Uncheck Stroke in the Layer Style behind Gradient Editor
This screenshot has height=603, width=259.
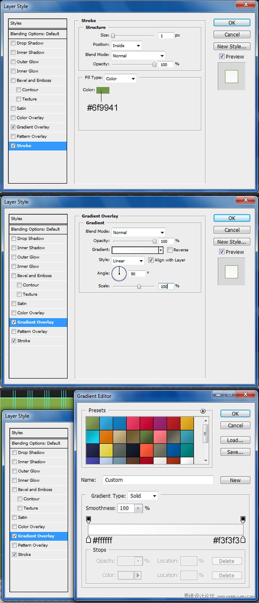coord(15,554)
